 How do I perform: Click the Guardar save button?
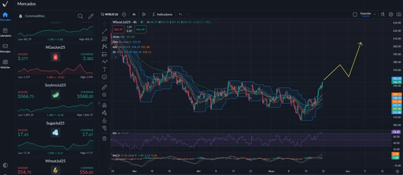[366, 15]
